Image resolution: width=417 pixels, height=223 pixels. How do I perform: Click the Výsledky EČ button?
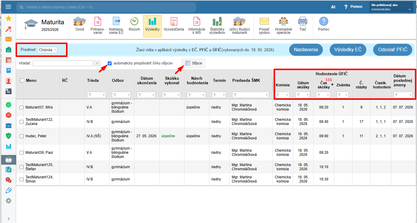pyautogui.click(x=348, y=50)
